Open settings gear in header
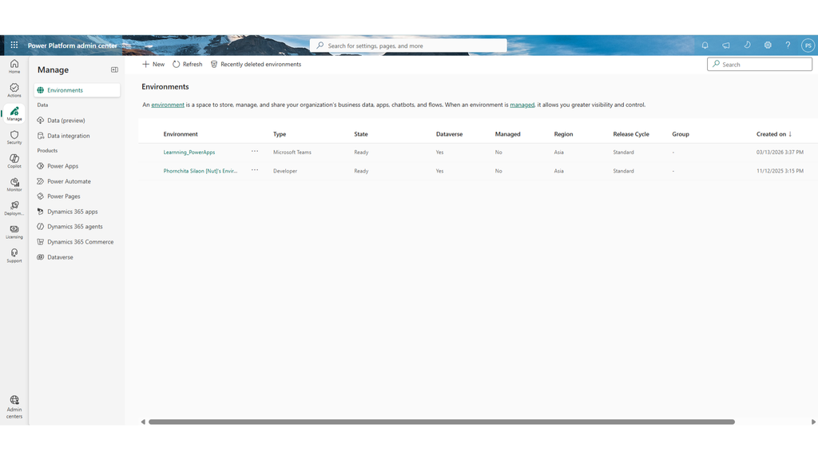818x460 pixels. pyautogui.click(x=768, y=46)
